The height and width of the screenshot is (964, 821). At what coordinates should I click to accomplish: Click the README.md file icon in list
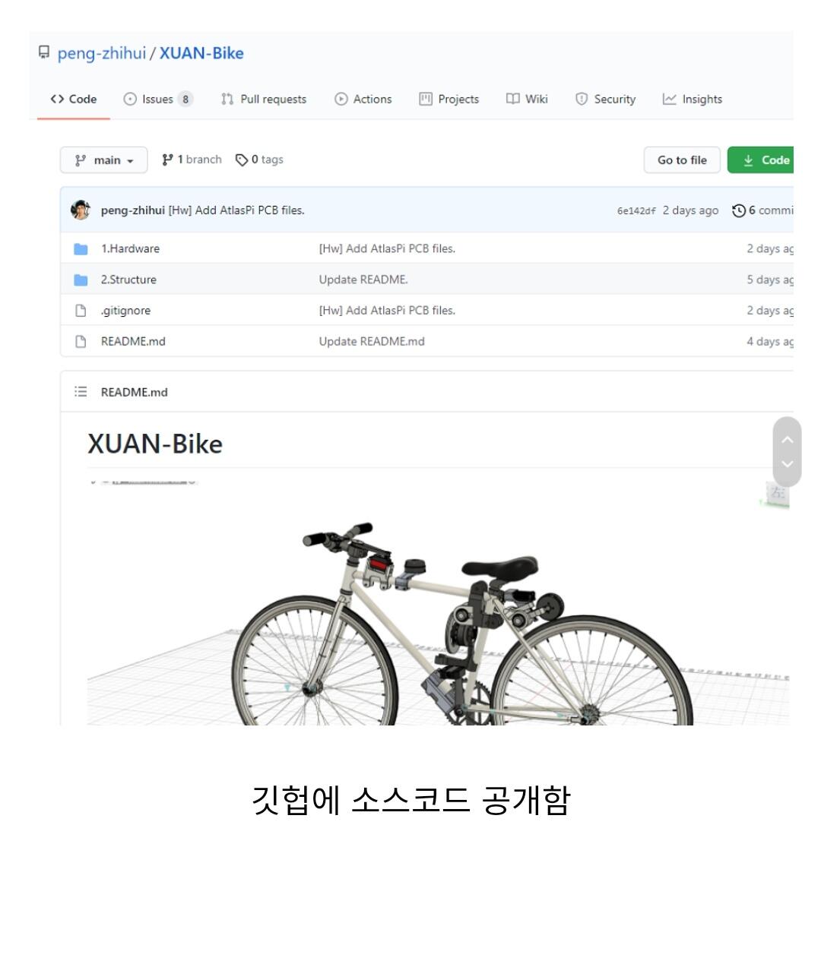[81, 342]
